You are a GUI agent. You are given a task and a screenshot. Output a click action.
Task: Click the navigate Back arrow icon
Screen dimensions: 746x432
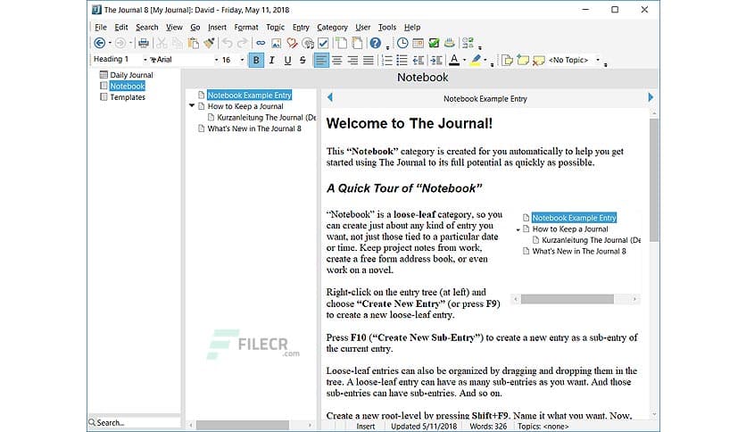tap(99, 43)
